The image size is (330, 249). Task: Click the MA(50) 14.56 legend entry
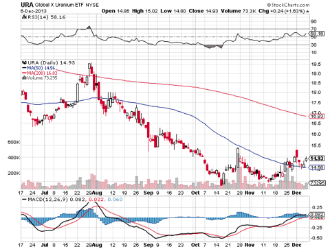[38, 68]
